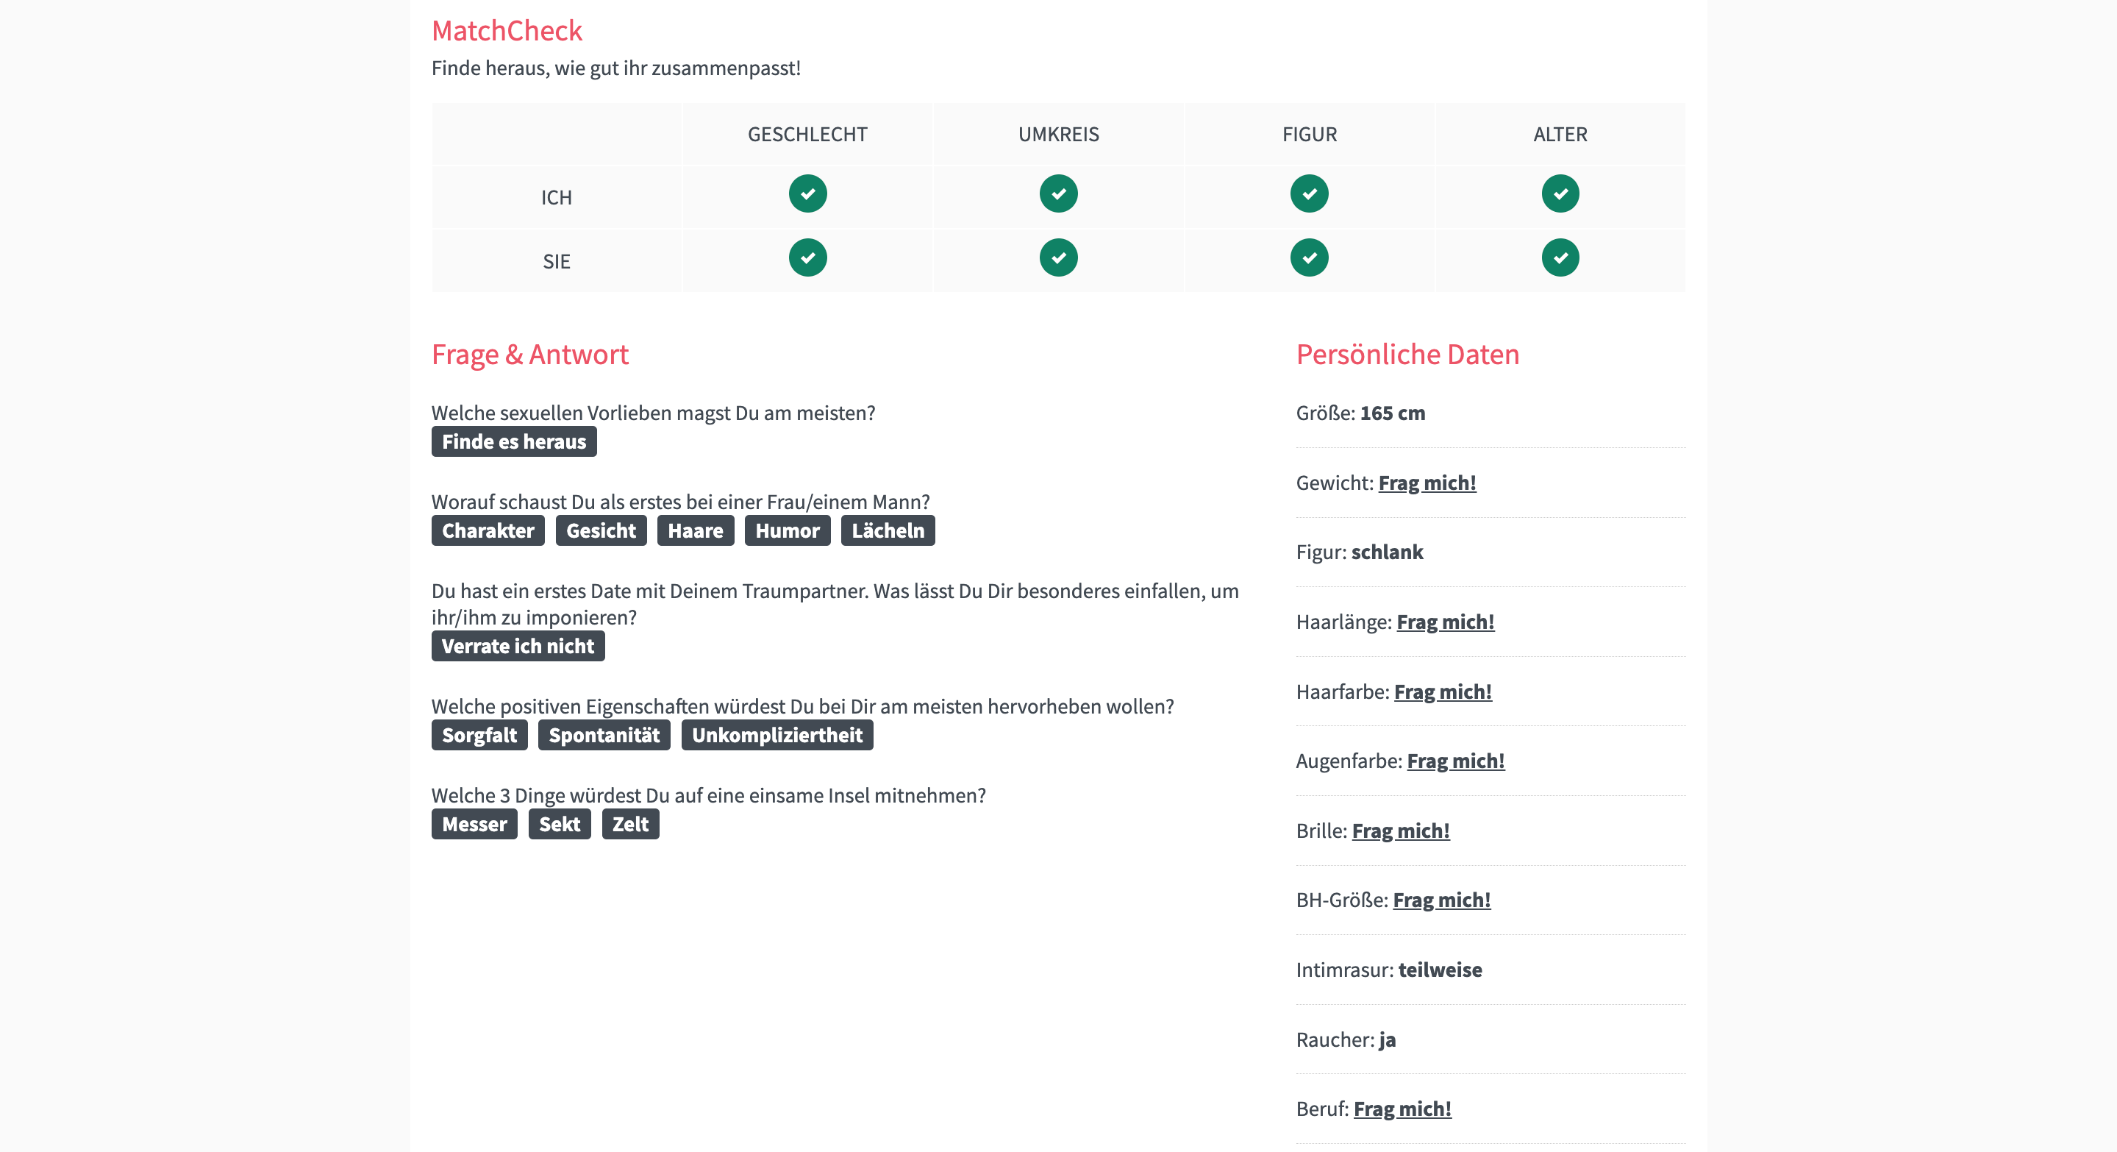Screen dimensions: 2117x1152
Task: Click the FIGUR column header
Action: [x=1309, y=134]
